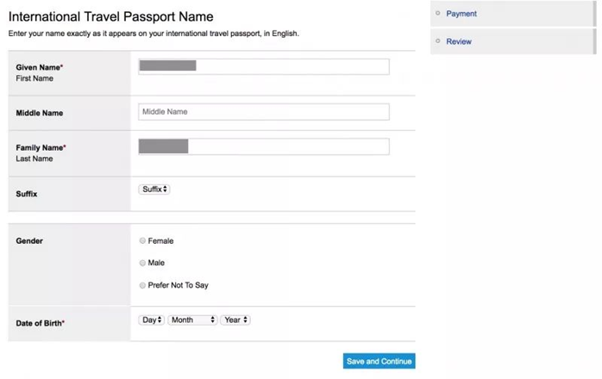Choose the Male radio button
602x379 pixels.
coord(142,263)
